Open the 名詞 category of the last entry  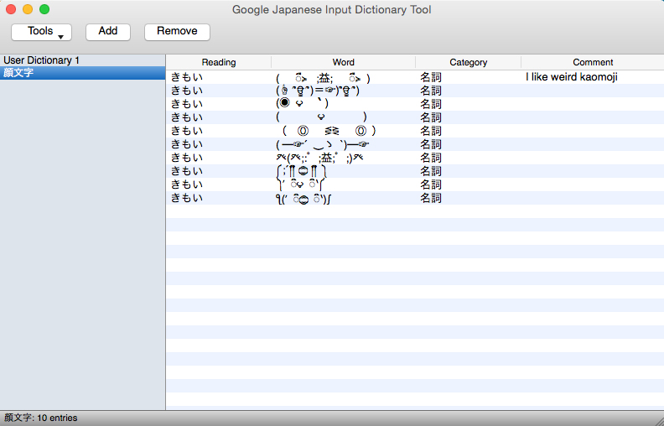431,198
